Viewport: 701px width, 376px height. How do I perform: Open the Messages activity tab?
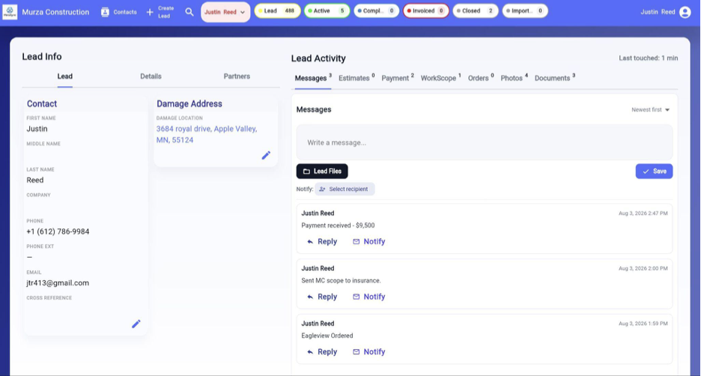tap(313, 78)
